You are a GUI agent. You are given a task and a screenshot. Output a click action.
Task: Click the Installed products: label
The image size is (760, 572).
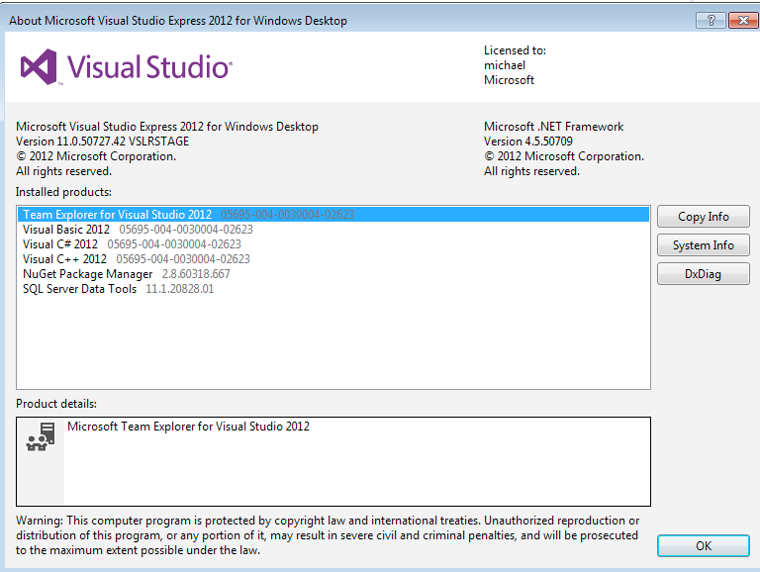click(x=63, y=192)
